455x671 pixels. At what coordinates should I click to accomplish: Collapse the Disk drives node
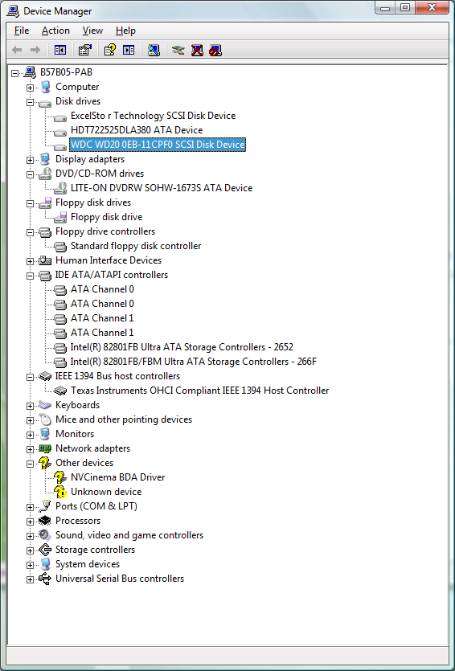[30, 102]
